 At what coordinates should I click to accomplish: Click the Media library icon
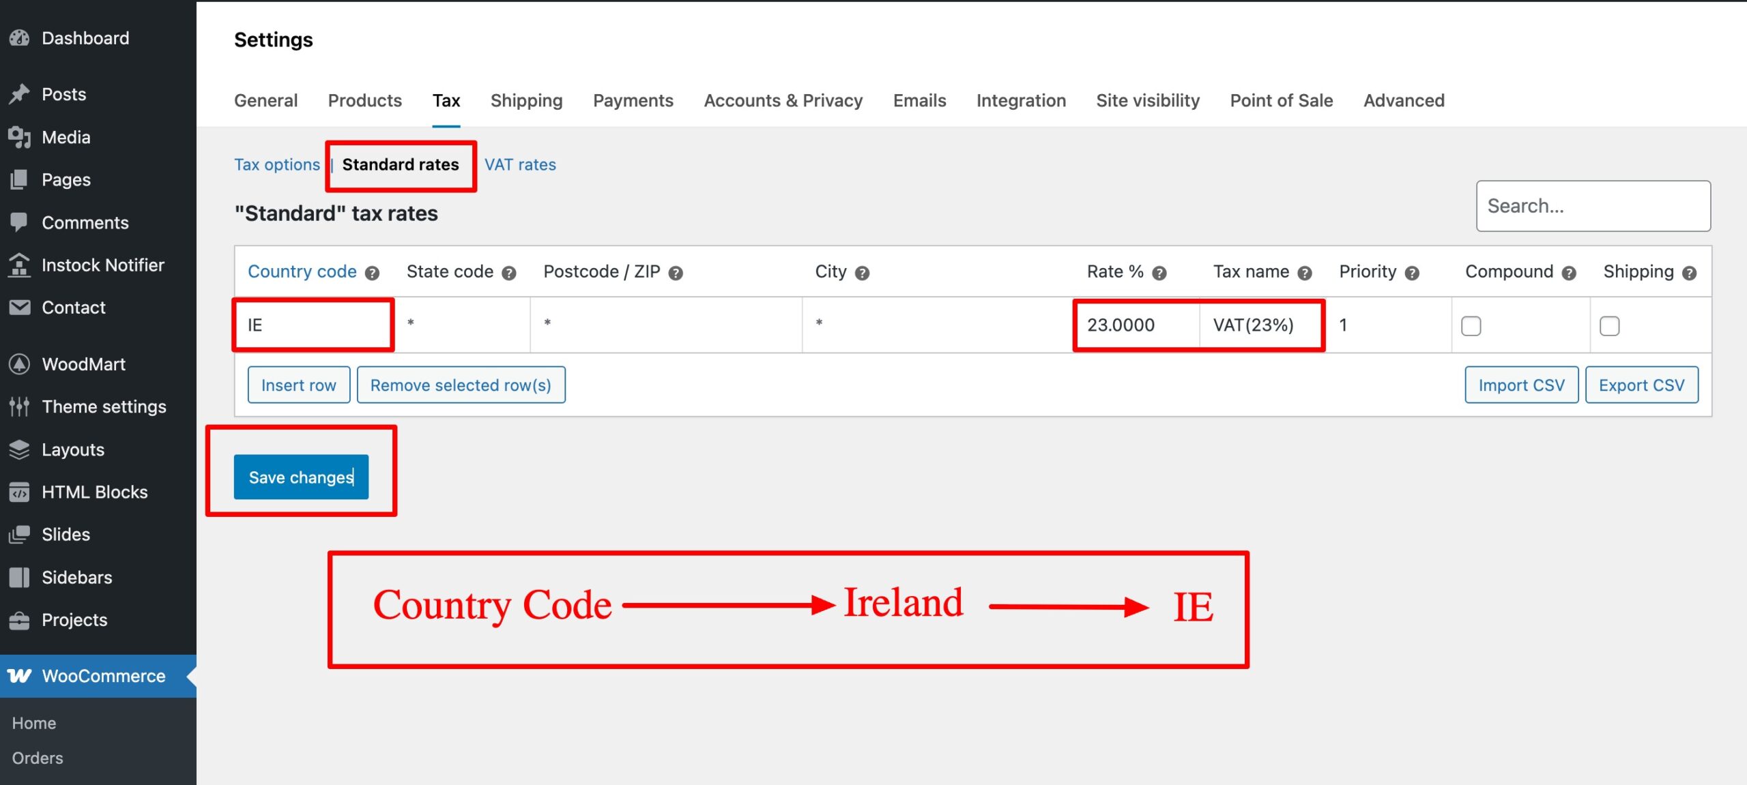pos(19,137)
